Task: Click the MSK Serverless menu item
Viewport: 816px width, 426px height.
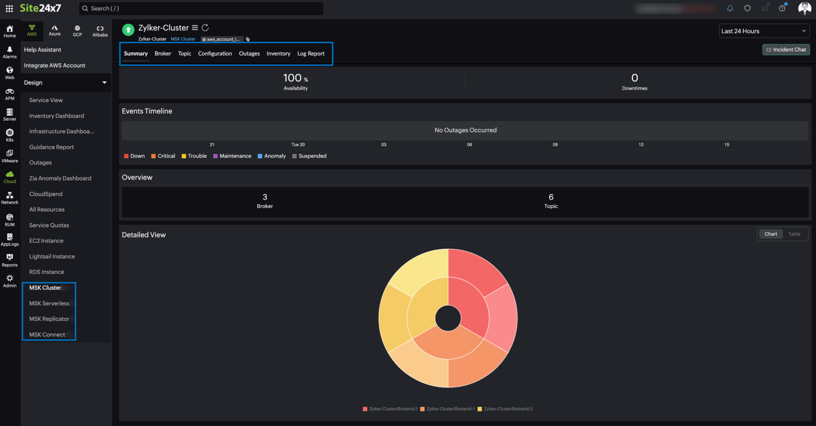Action: point(49,303)
